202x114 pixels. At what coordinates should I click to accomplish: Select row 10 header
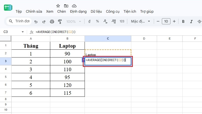pyautogui.click(x=6, y=110)
